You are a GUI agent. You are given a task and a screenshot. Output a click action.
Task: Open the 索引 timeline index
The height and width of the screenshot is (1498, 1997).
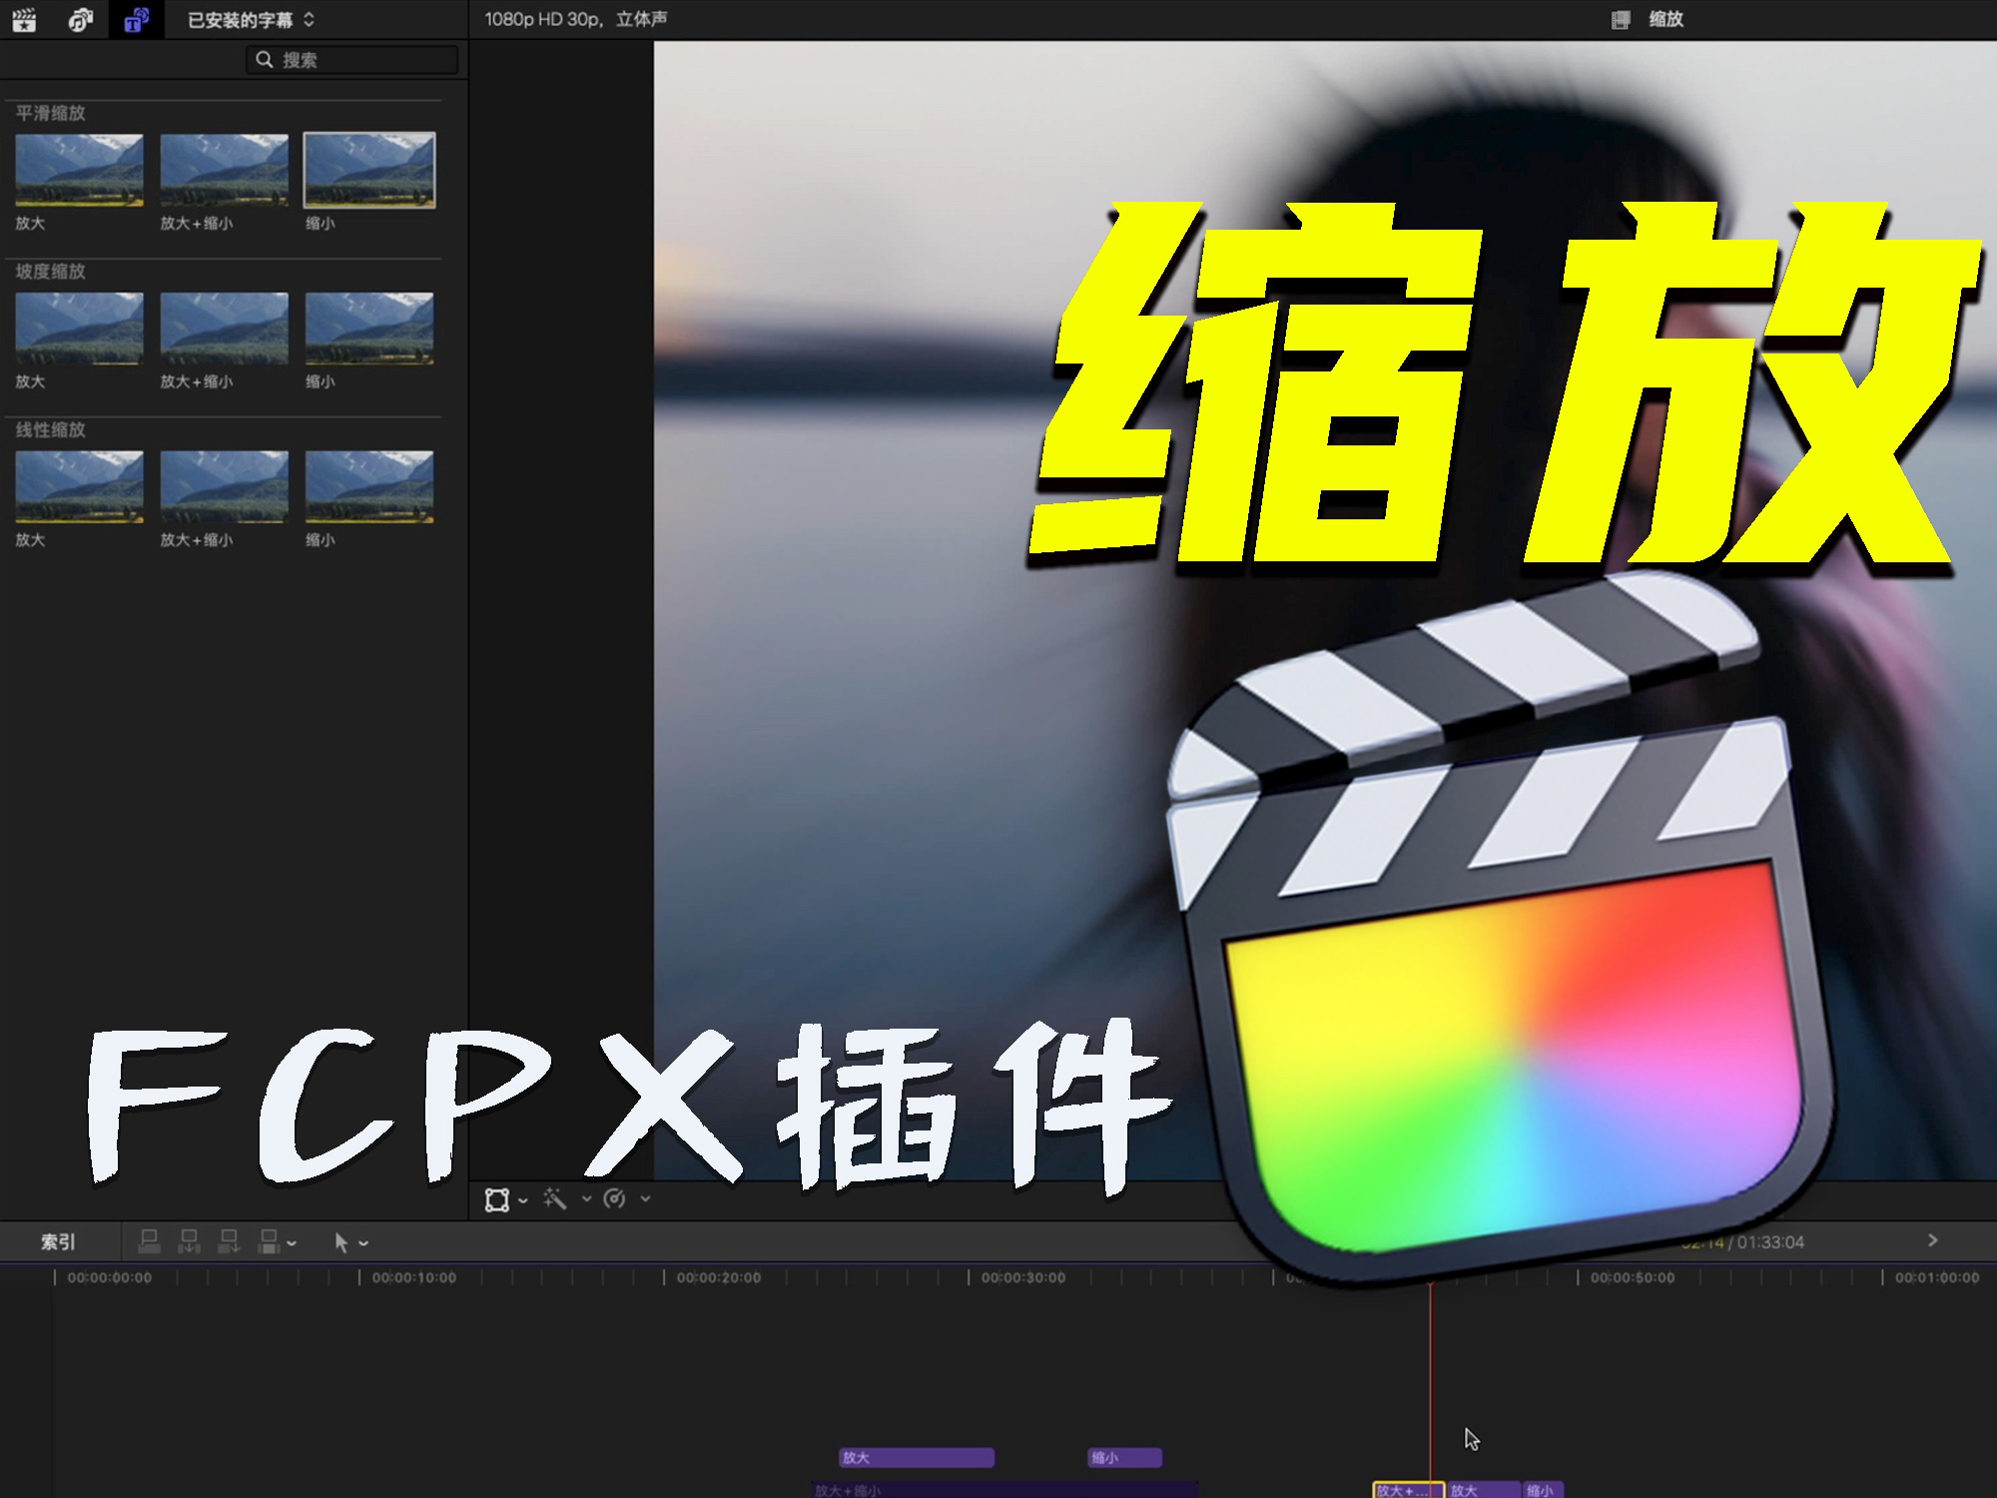coord(58,1242)
